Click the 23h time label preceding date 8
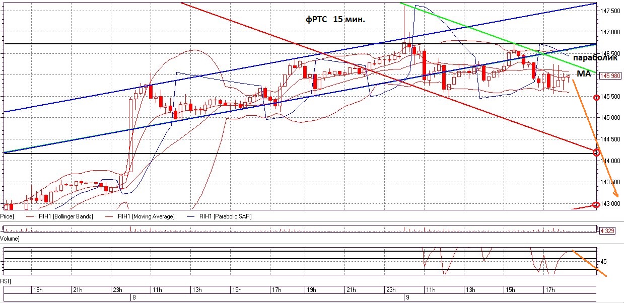 click(117, 290)
